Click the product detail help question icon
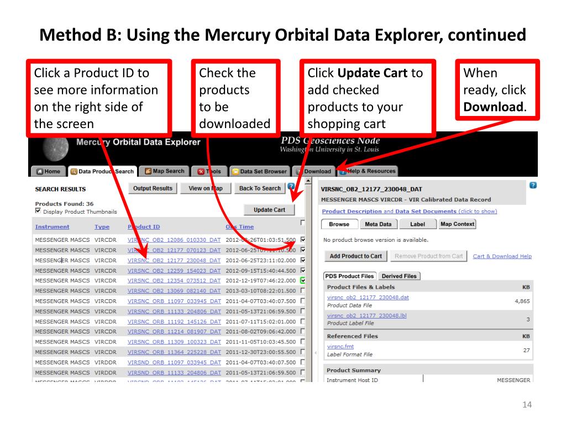Screen dimensions: 566x424 533,185
